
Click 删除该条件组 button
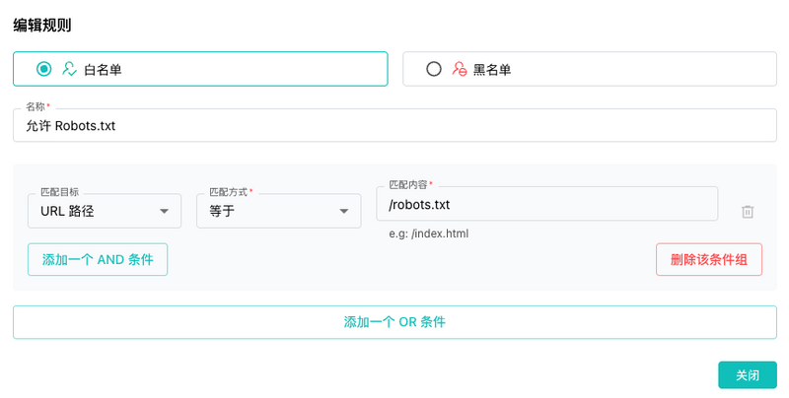pyautogui.click(x=708, y=260)
